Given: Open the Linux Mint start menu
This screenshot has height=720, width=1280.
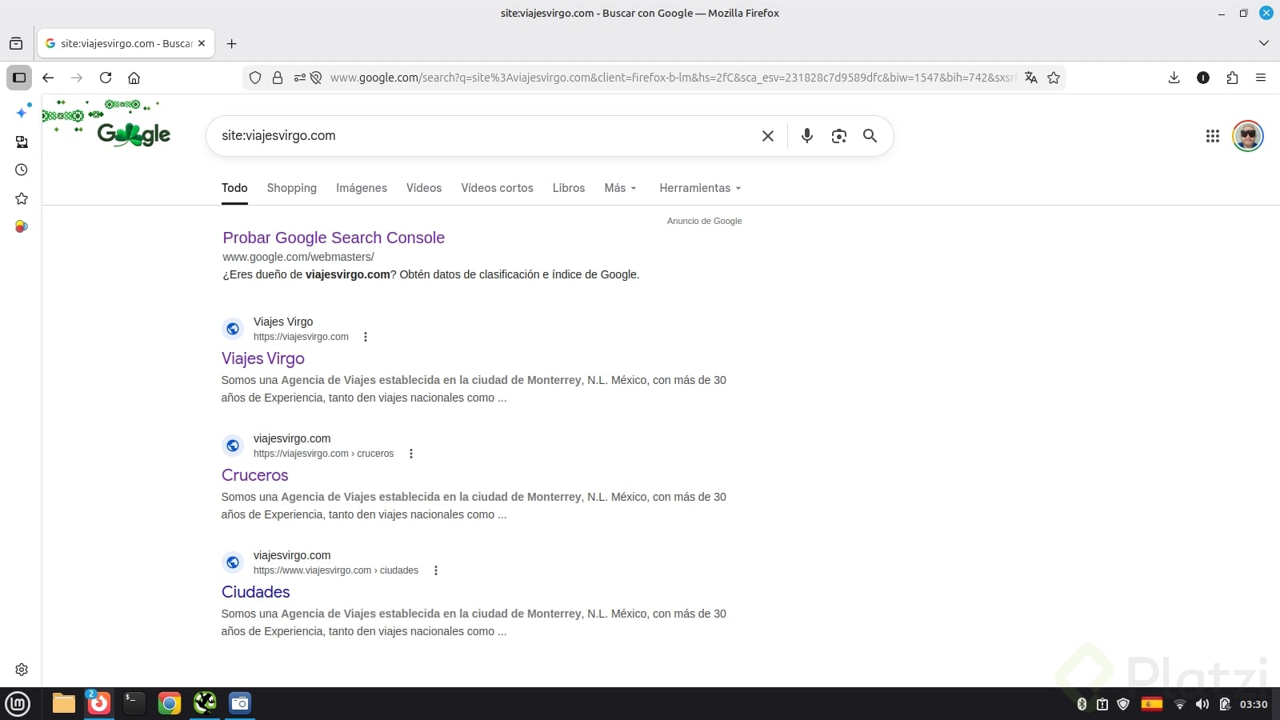Looking at the screenshot, I should (x=18, y=704).
